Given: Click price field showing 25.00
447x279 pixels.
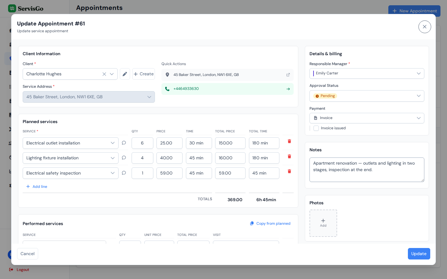Looking at the screenshot, I should [x=169, y=143].
